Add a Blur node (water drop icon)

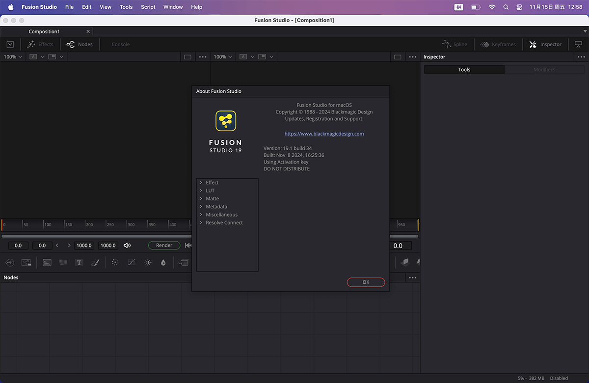(163, 263)
